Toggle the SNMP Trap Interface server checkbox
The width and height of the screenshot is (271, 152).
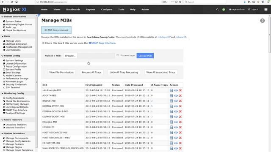(43, 43)
